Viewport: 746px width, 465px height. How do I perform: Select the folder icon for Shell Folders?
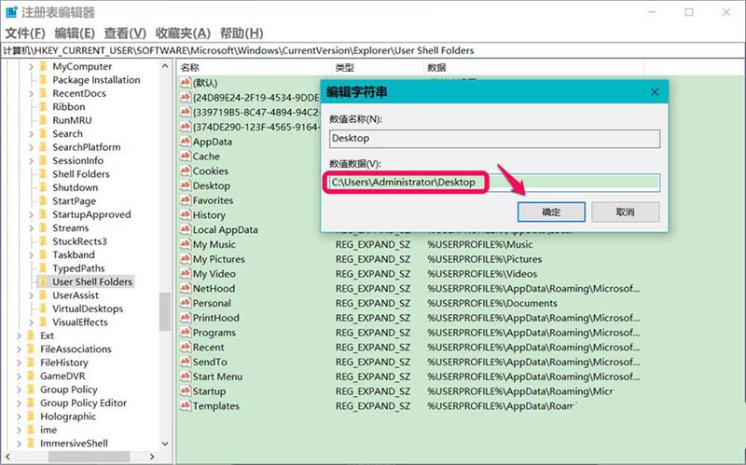tap(43, 174)
